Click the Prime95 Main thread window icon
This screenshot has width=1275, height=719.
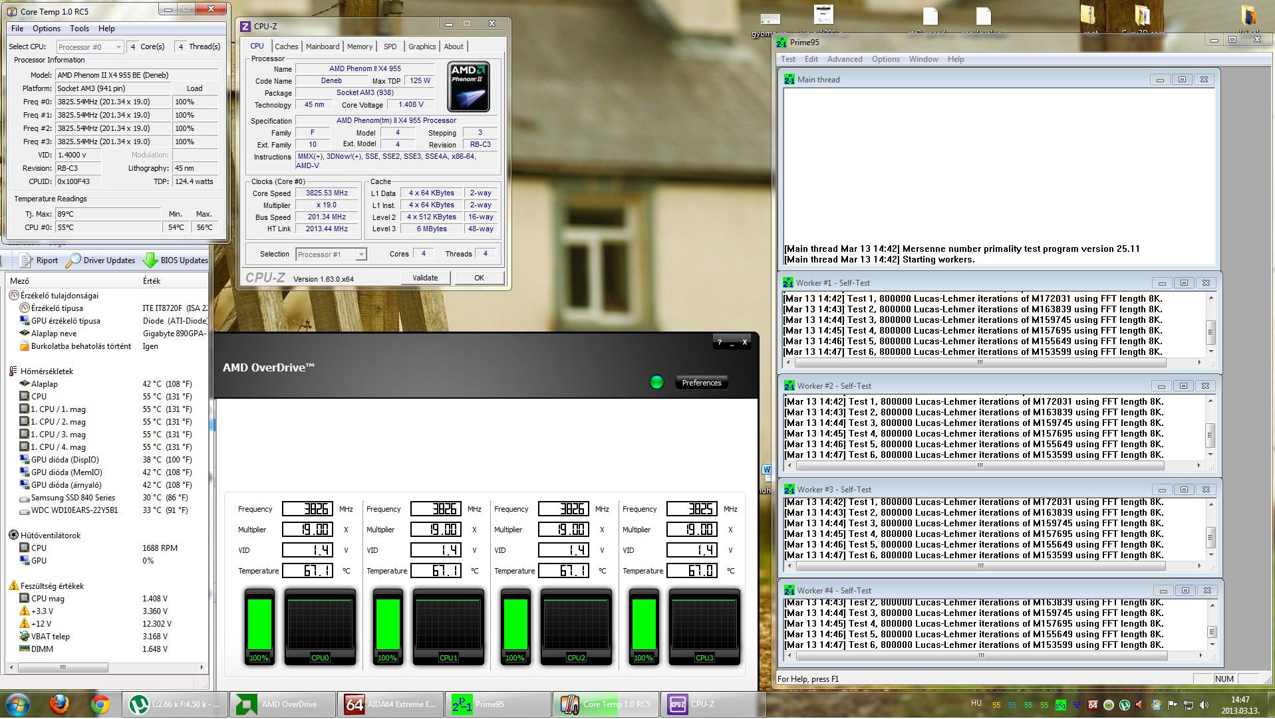[789, 79]
